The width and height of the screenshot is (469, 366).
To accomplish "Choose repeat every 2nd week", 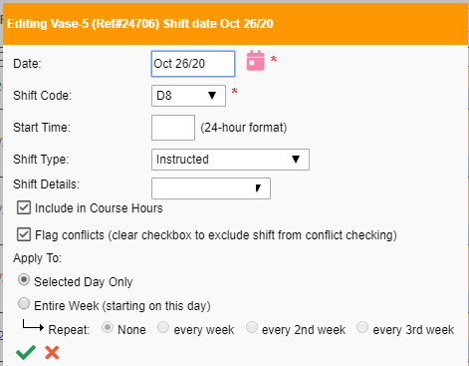I will pos(252,327).
